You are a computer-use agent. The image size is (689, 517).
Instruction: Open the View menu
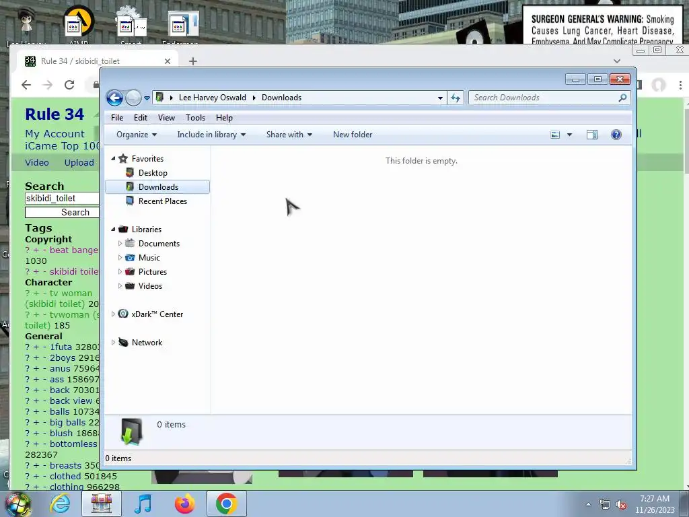(167, 118)
